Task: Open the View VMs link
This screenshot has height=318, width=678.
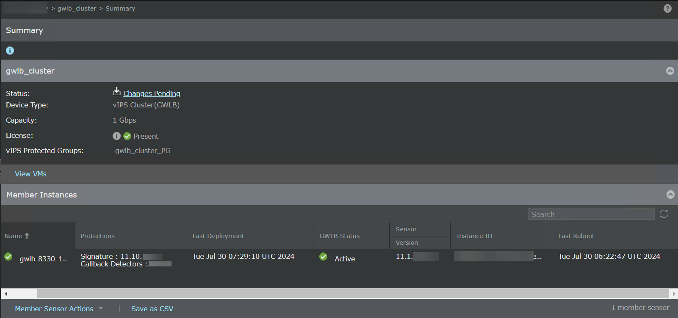Action: click(x=31, y=174)
